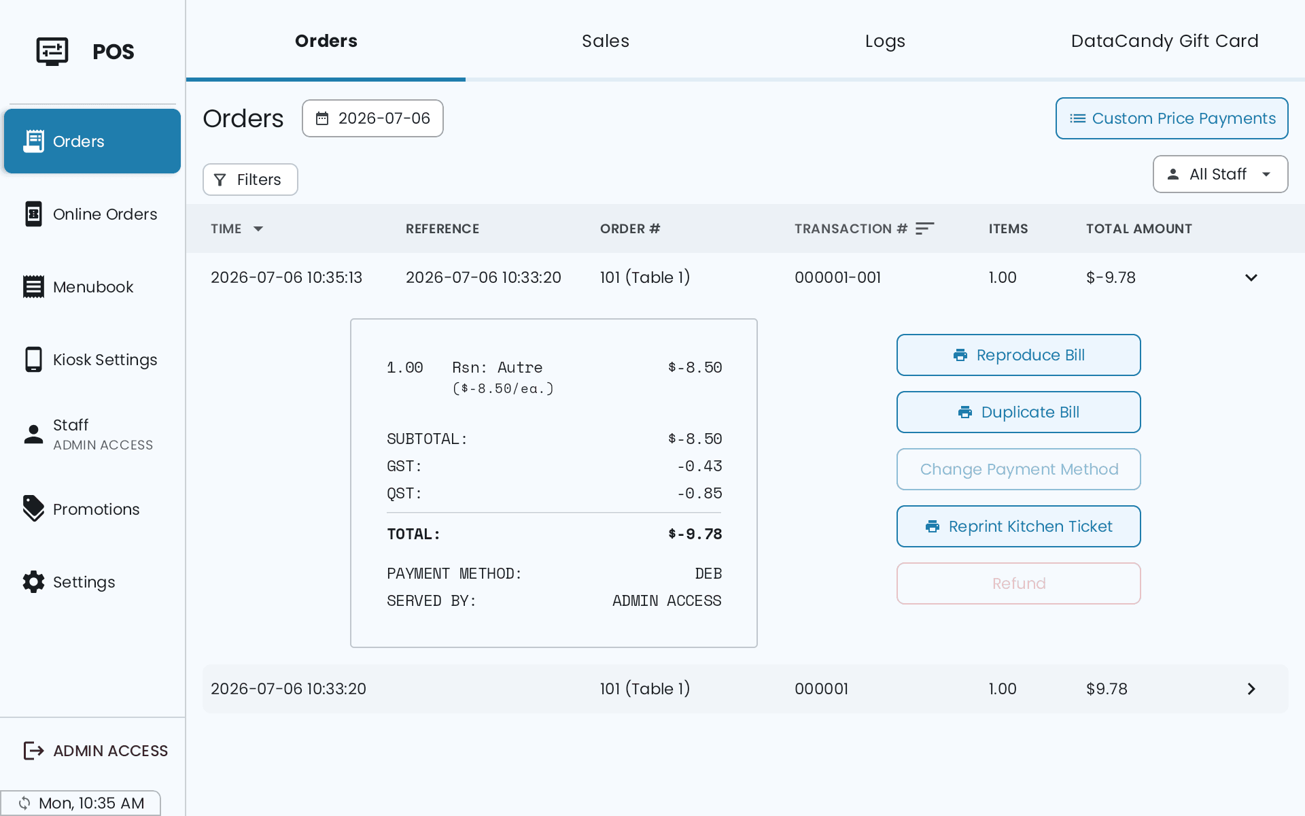Select Kiosk Settings in the sidebar

tap(92, 360)
